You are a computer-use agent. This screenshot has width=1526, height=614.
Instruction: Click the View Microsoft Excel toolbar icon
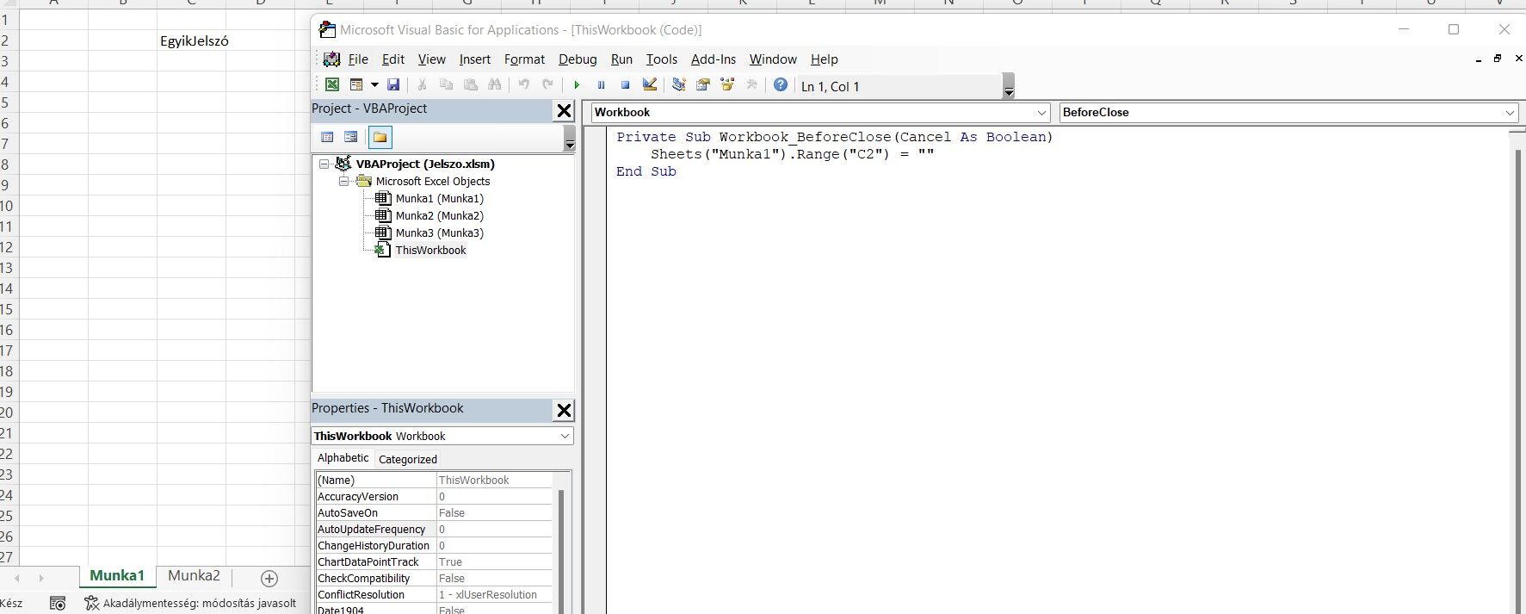(x=331, y=84)
